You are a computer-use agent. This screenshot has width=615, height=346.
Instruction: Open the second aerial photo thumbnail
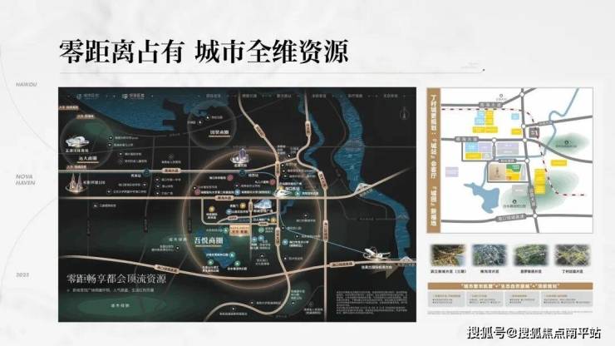coord(490,255)
